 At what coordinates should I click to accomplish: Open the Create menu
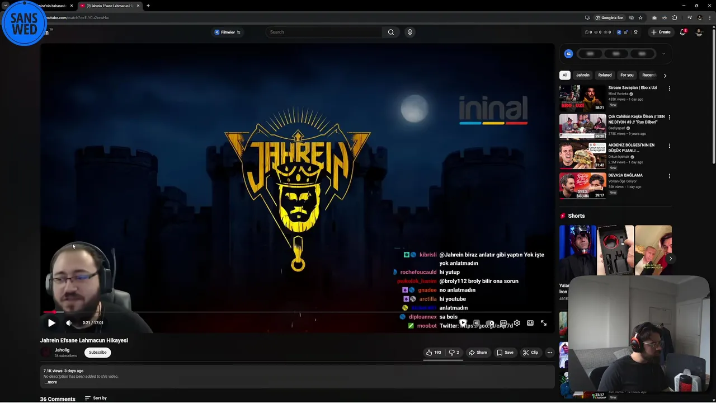point(661,32)
